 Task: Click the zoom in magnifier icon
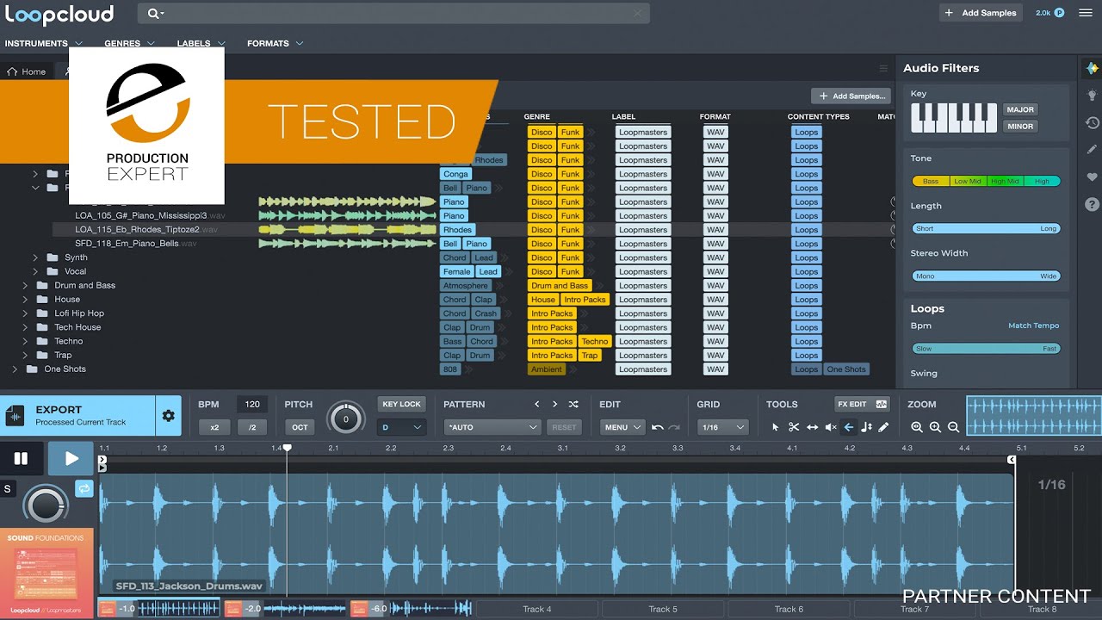click(x=935, y=427)
